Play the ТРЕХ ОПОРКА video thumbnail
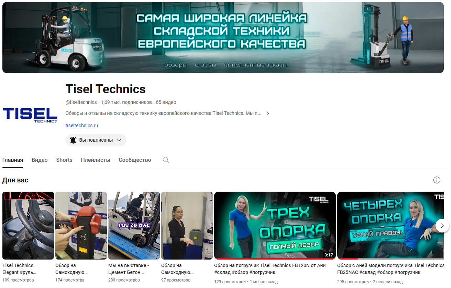 [275, 225]
